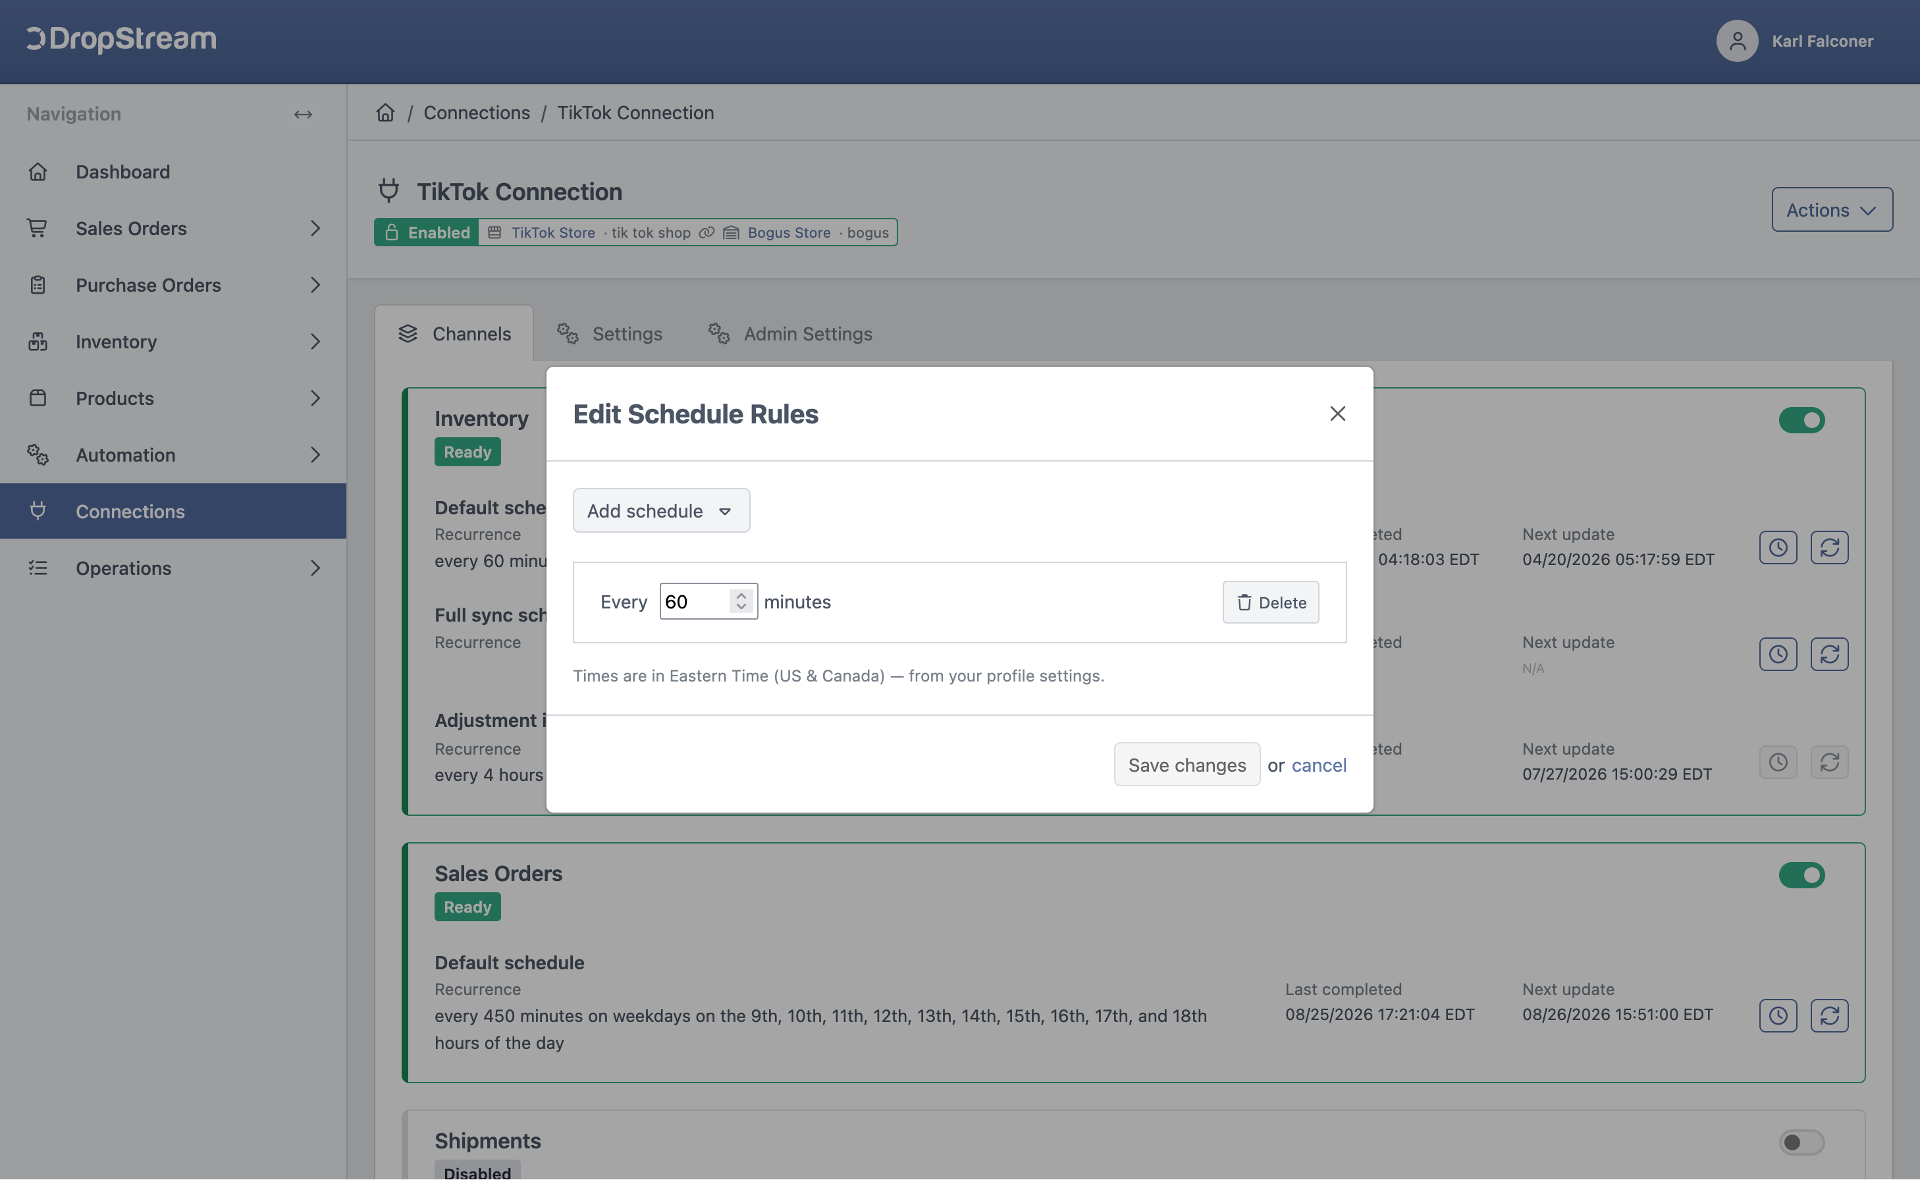
Task: Open the user avatar icon
Action: (1737, 41)
